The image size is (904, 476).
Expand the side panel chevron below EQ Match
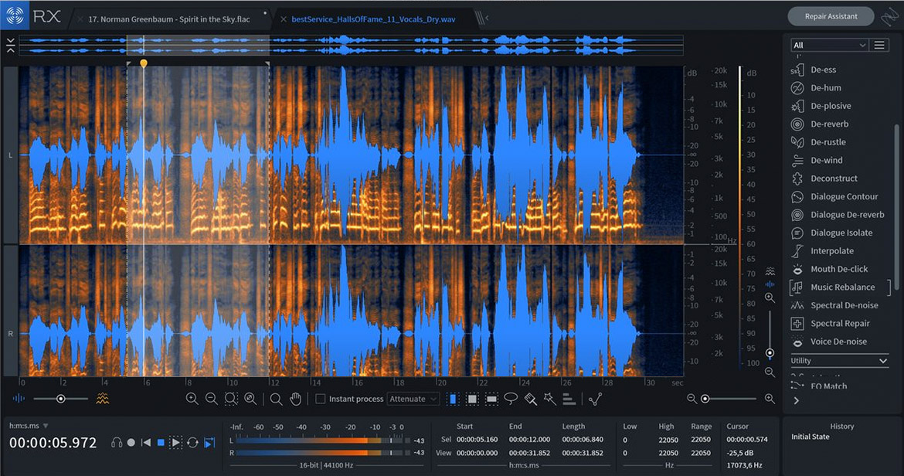click(796, 400)
